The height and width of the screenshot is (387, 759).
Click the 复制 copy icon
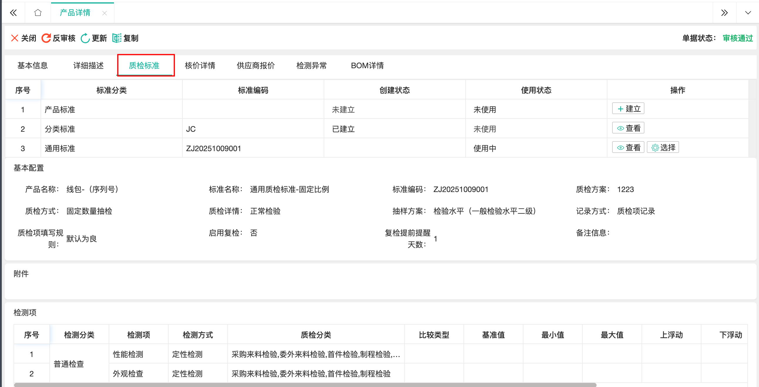click(x=117, y=38)
